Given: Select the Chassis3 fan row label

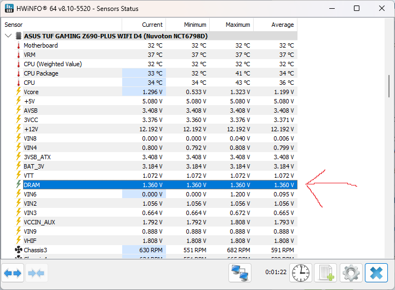Looking at the screenshot, I should coord(35,250).
